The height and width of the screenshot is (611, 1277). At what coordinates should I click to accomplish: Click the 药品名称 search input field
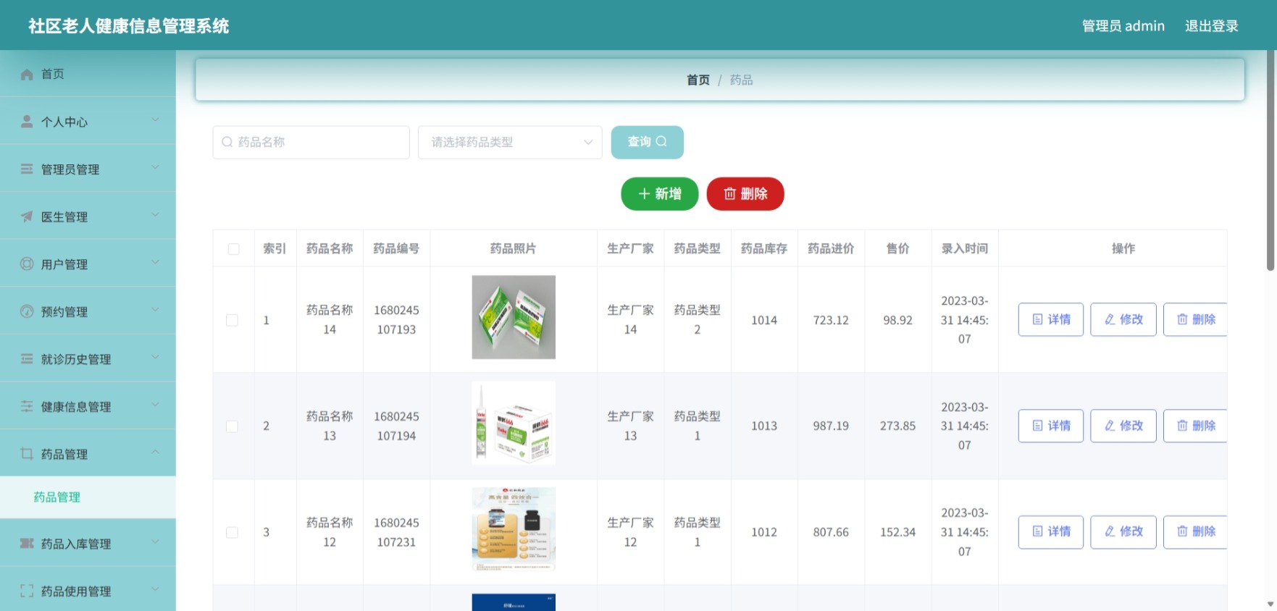[311, 142]
